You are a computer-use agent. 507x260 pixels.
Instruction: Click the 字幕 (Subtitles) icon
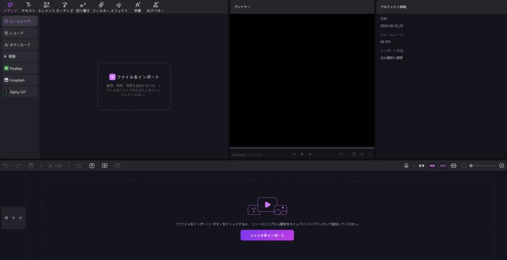[137, 7]
